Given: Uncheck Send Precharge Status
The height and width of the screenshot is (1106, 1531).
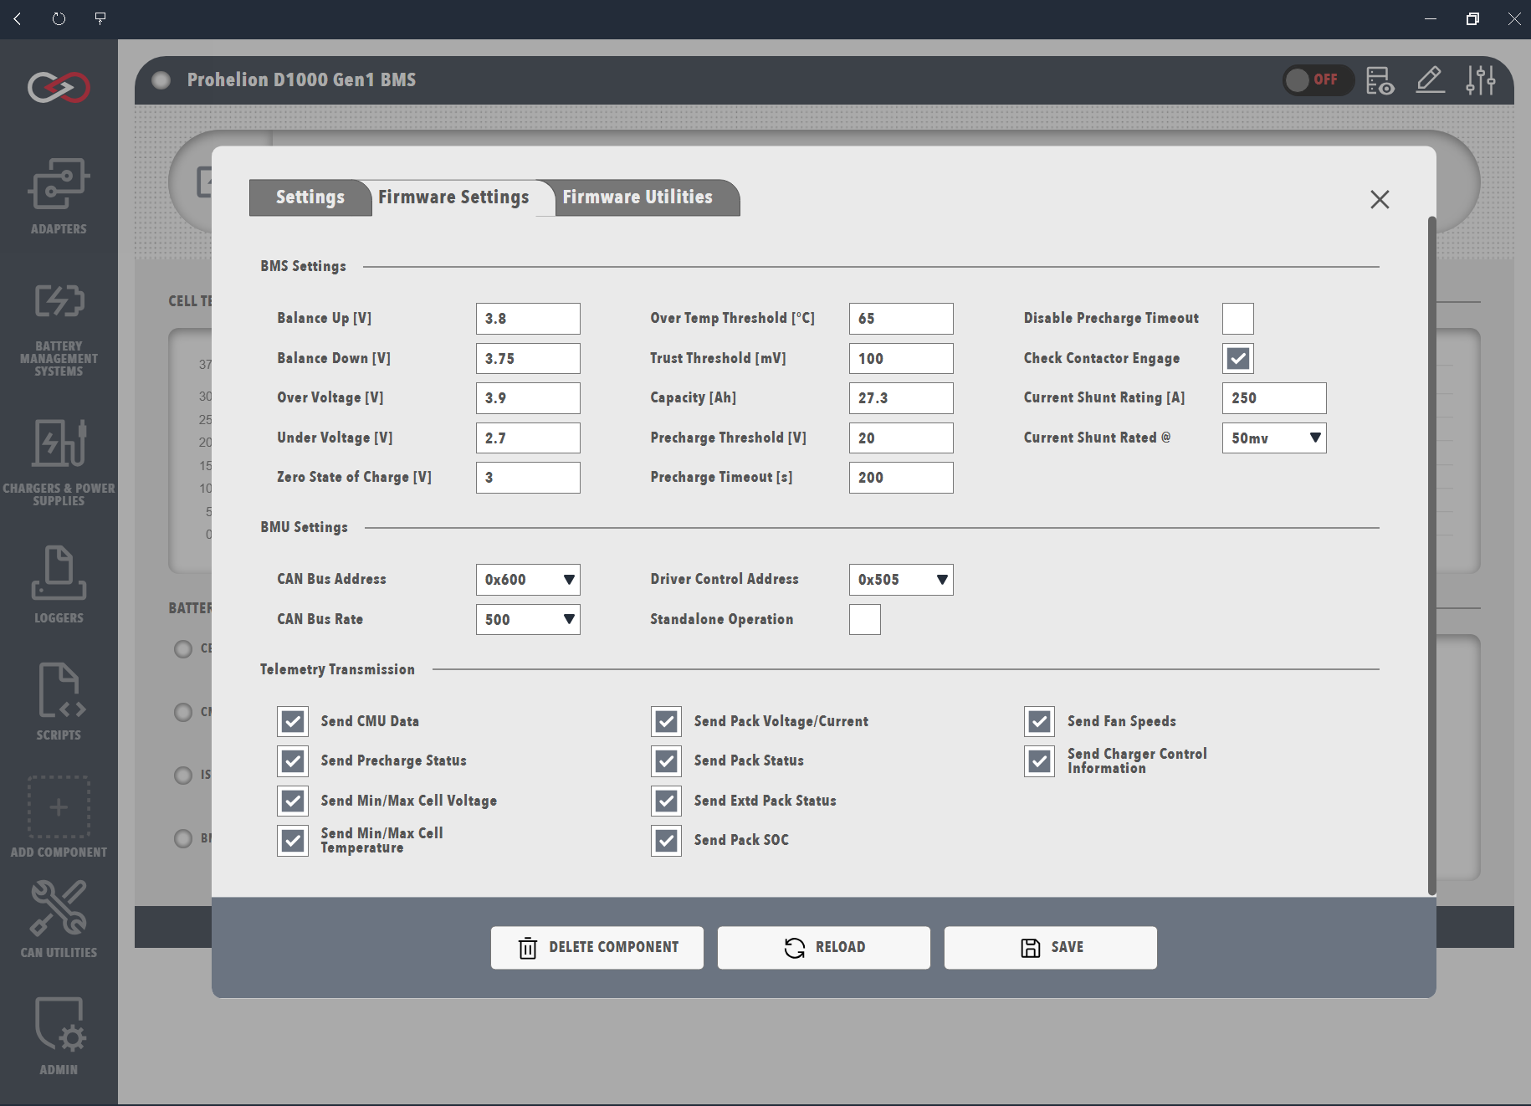Looking at the screenshot, I should pyautogui.click(x=293, y=760).
